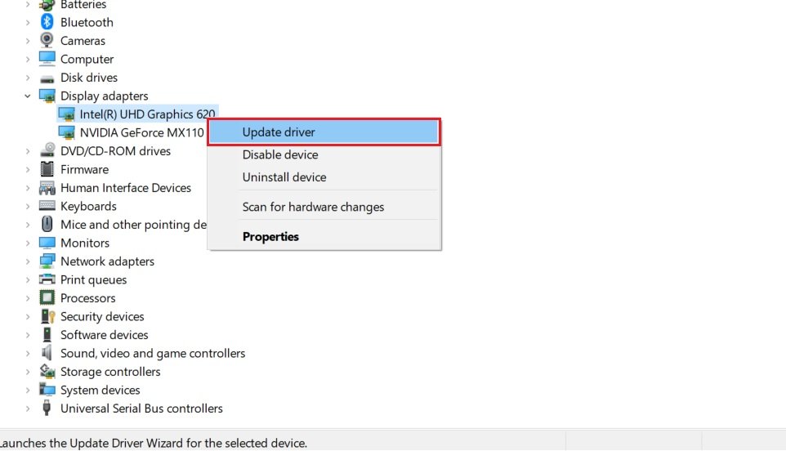Image resolution: width=786 pixels, height=451 pixels.
Task: Click the DVD/CD-ROM drives disc icon
Action: 47,150
